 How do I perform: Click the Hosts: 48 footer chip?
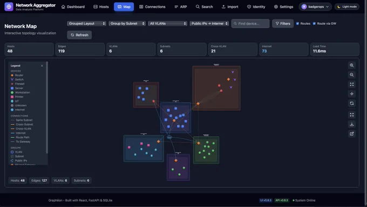coord(18,181)
